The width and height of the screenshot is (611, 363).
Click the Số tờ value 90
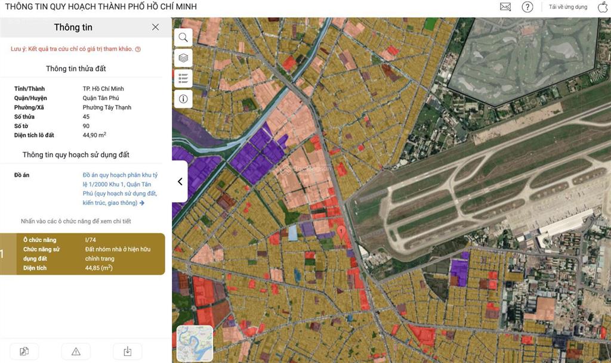coord(86,126)
